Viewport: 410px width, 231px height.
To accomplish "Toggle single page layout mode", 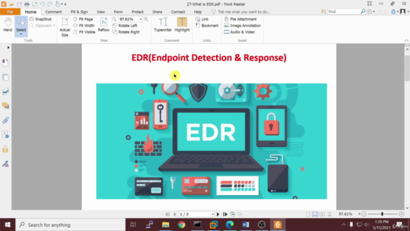I will [x=308, y=214].
